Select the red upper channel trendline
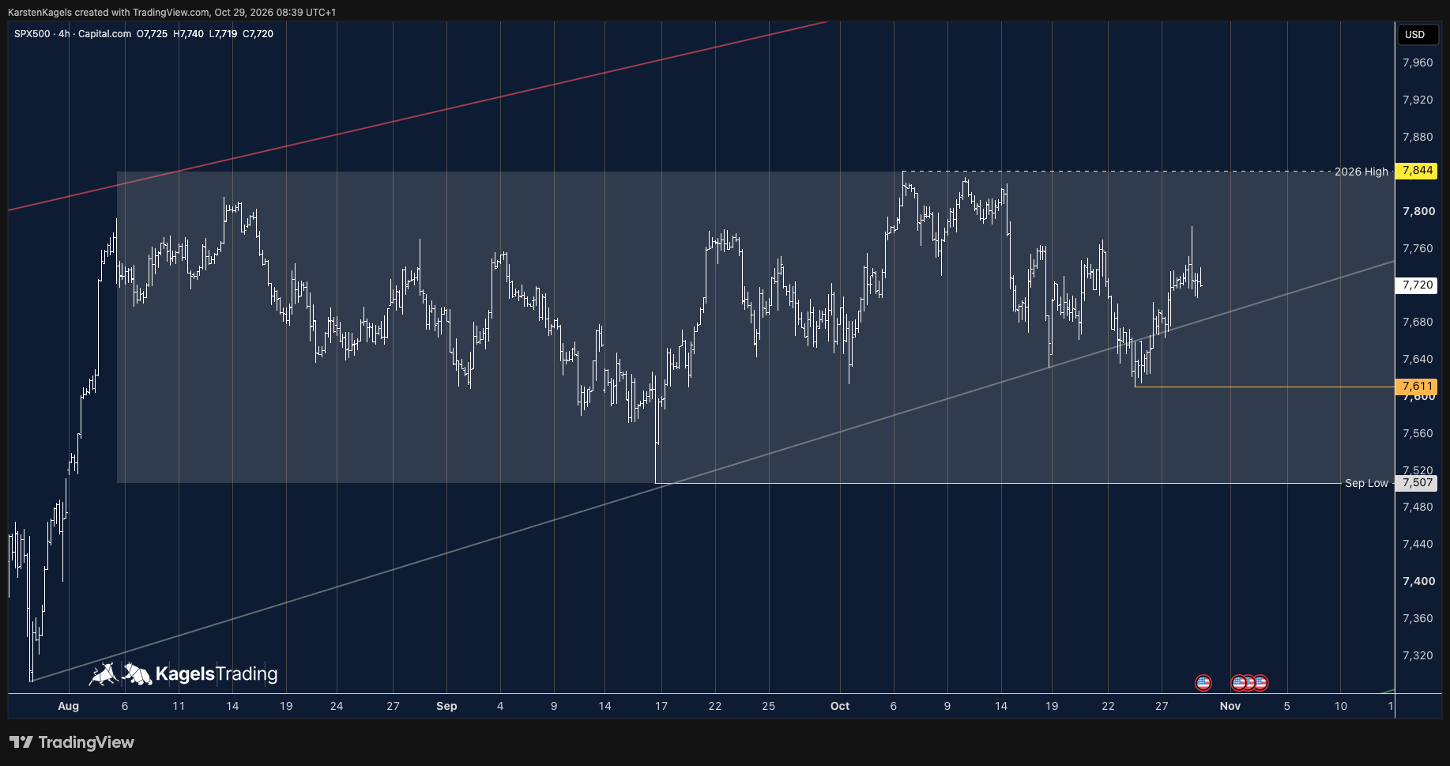The width and height of the screenshot is (1450, 766). tap(417, 116)
